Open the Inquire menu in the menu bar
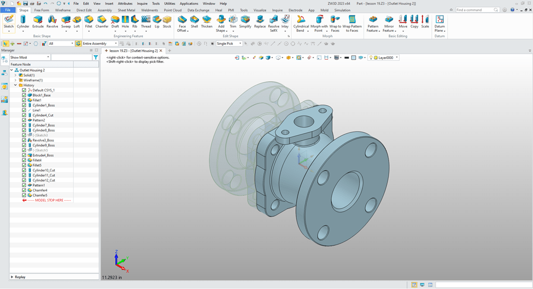 point(142,3)
